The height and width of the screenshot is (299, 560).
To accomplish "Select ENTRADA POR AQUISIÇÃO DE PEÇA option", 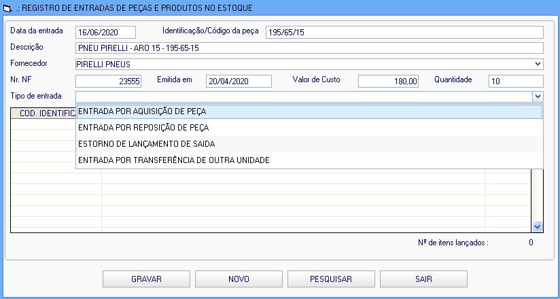I will point(309,111).
